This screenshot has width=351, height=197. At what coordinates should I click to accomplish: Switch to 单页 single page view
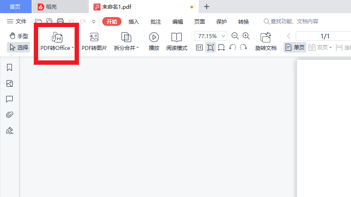(x=294, y=47)
